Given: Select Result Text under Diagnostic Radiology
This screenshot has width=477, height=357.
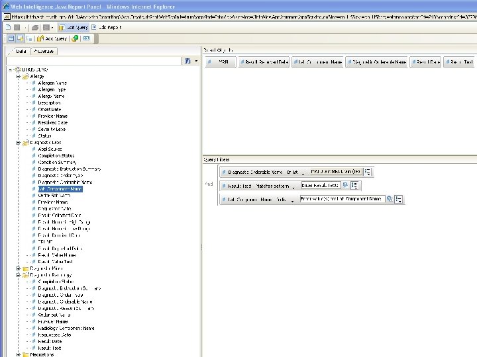Looking at the screenshot, I should [50, 348].
